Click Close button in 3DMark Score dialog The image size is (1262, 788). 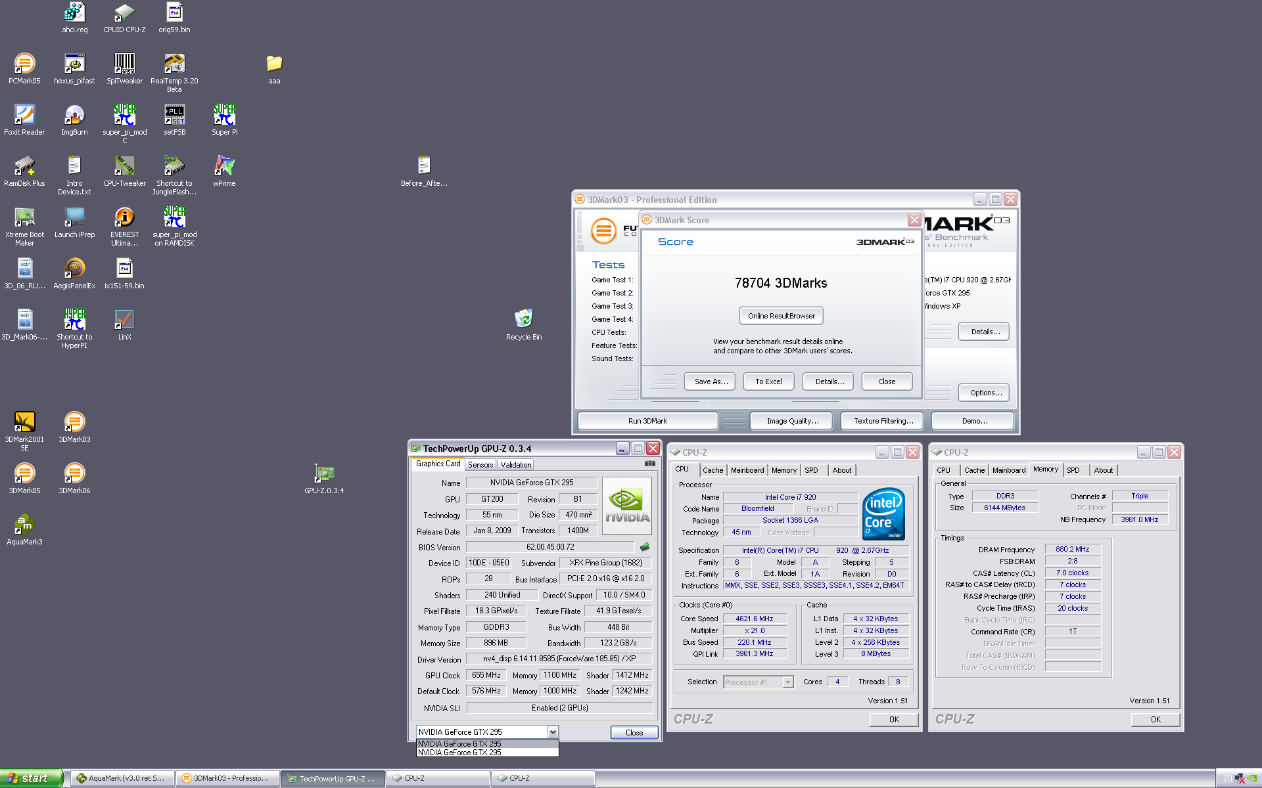pyautogui.click(x=887, y=382)
